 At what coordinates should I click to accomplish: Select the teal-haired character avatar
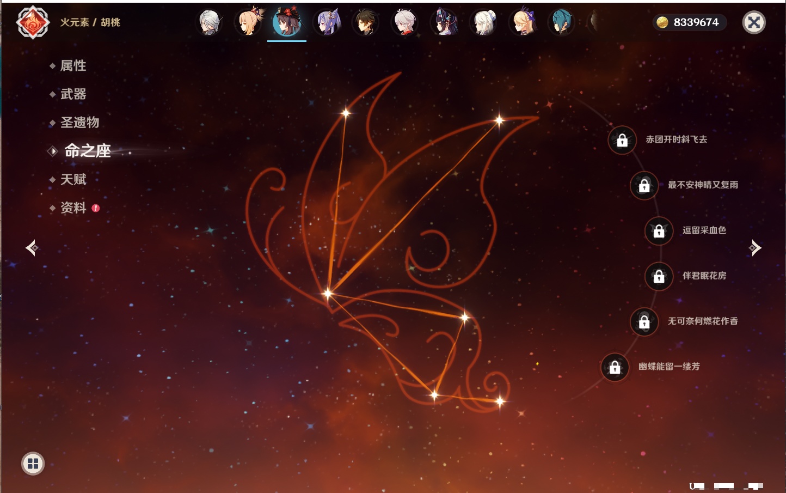point(561,22)
